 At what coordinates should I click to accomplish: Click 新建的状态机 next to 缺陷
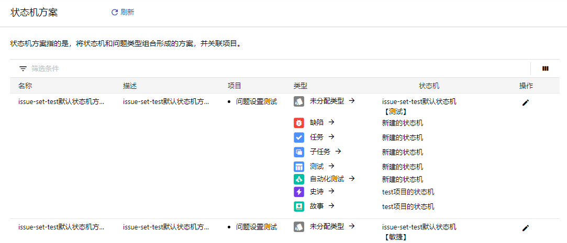pos(403,123)
